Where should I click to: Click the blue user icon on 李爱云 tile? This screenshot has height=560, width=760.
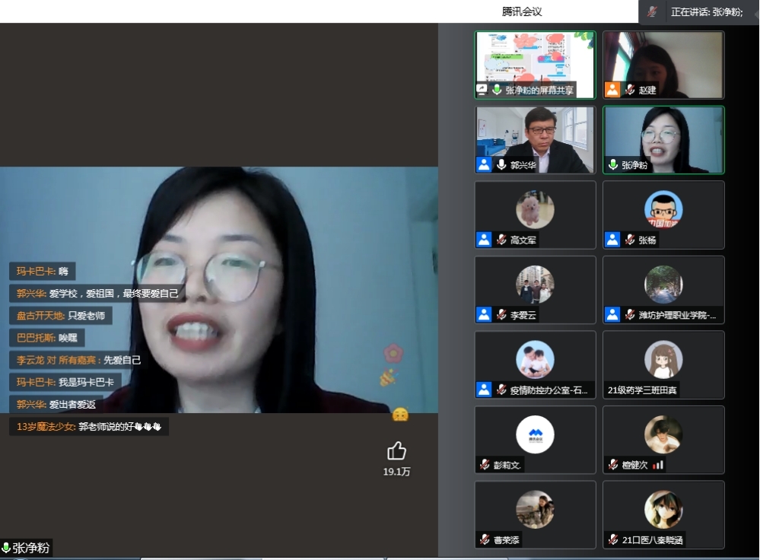coord(484,315)
